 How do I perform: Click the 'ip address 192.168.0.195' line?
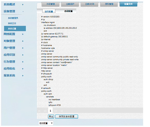tap(60, 28)
